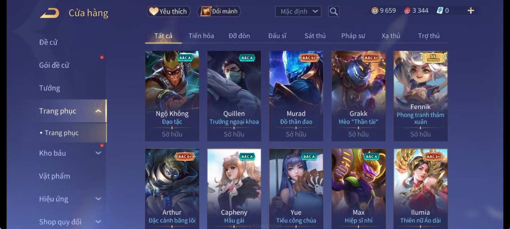Image resolution: width=510 pixels, height=229 pixels.
Task: Tap the plus icon to add currency
Action: 471,11
